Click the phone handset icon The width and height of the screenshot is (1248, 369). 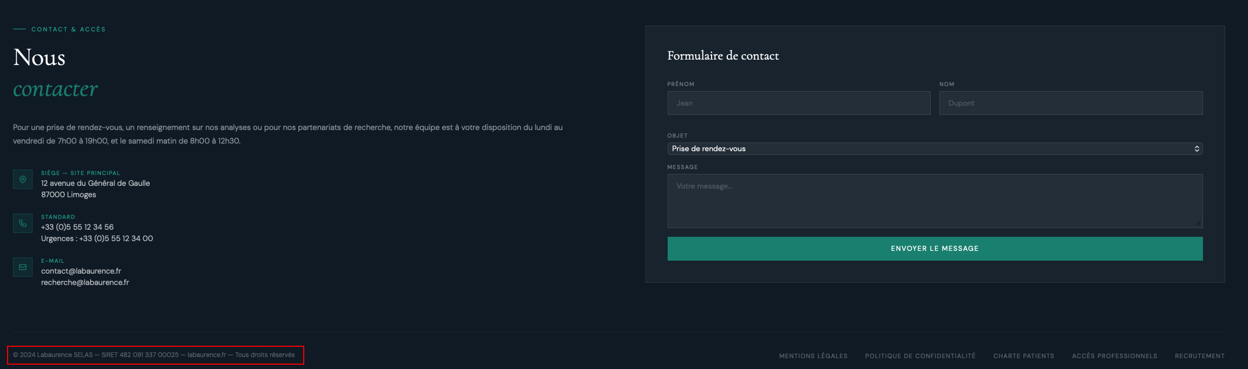[23, 223]
